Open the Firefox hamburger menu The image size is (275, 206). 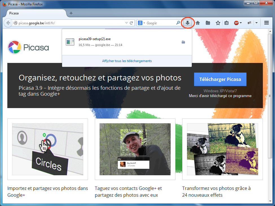(x=267, y=23)
